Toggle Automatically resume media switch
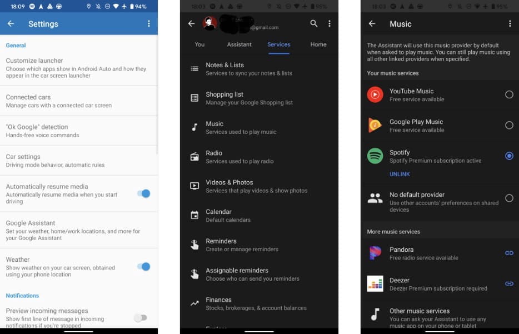 tap(143, 193)
